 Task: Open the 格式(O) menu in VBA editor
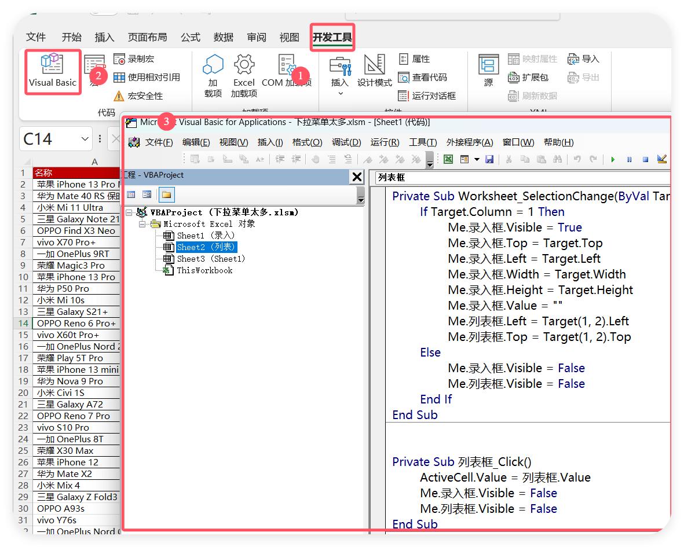[x=307, y=142]
